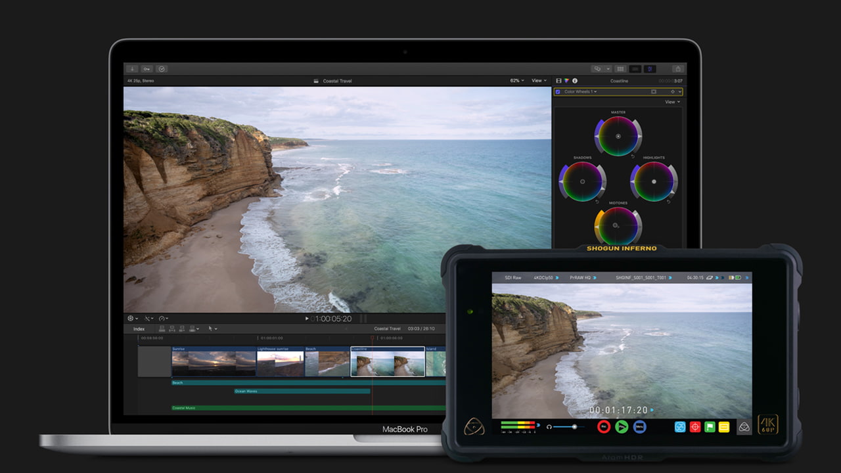
Task: Toggle the timeline panel button
Action: tap(635, 68)
